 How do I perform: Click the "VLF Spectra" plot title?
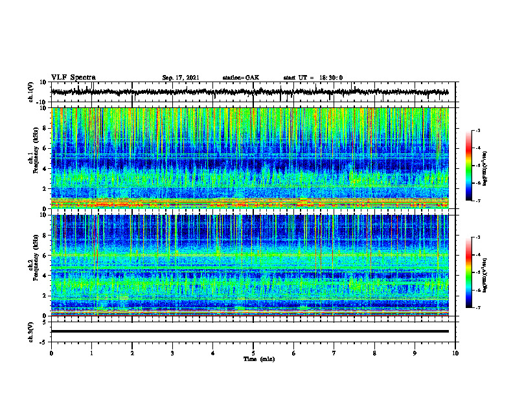73,78
